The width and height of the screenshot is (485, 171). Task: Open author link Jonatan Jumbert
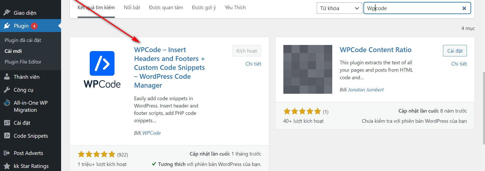(x=366, y=90)
